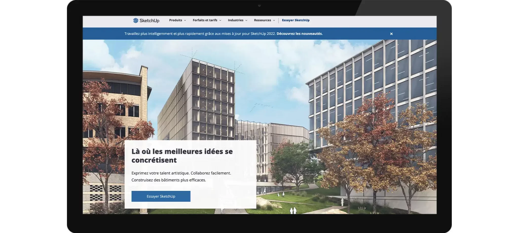Open the Industries menu
519x233 pixels.
pos(237,20)
